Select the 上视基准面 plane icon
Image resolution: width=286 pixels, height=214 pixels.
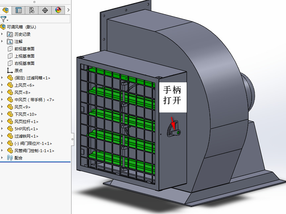pos(10,56)
